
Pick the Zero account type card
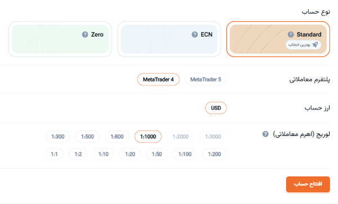pyautogui.click(x=60, y=39)
